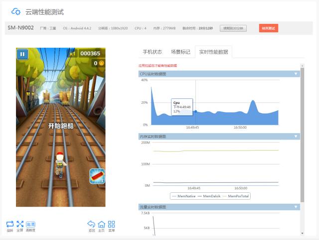Click the SM-N9002 device name

(21, 28)
